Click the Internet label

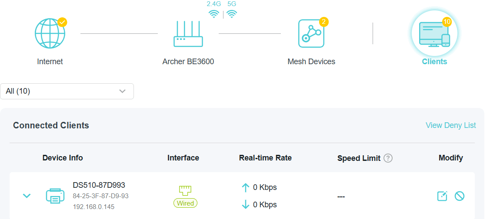pyautogui.click(x=50, y=62)
